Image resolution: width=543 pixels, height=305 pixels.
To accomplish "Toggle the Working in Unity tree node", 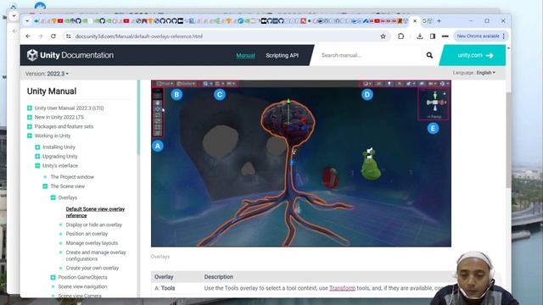I will pyautogui.click(x=30, y=136).
